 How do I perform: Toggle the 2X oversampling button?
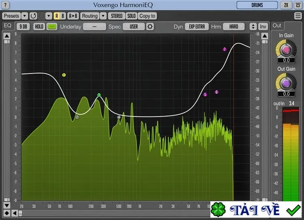286,5
